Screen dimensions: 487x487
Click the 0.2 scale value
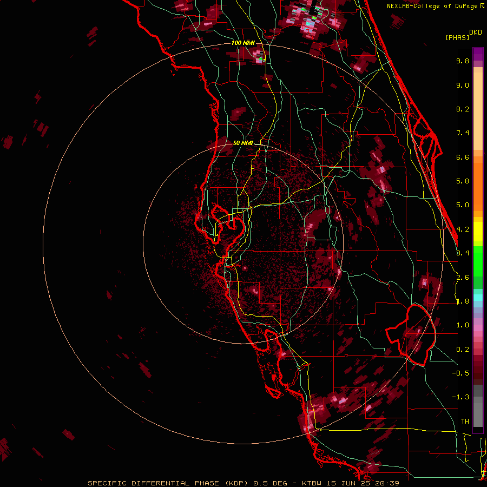click(x=463, y=350)
